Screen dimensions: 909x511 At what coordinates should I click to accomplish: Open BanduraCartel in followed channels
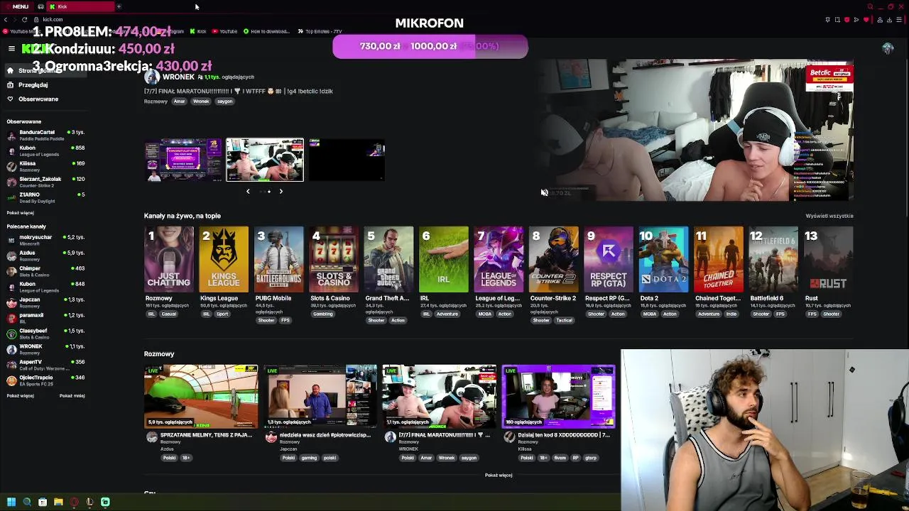[x=45, y=135]
